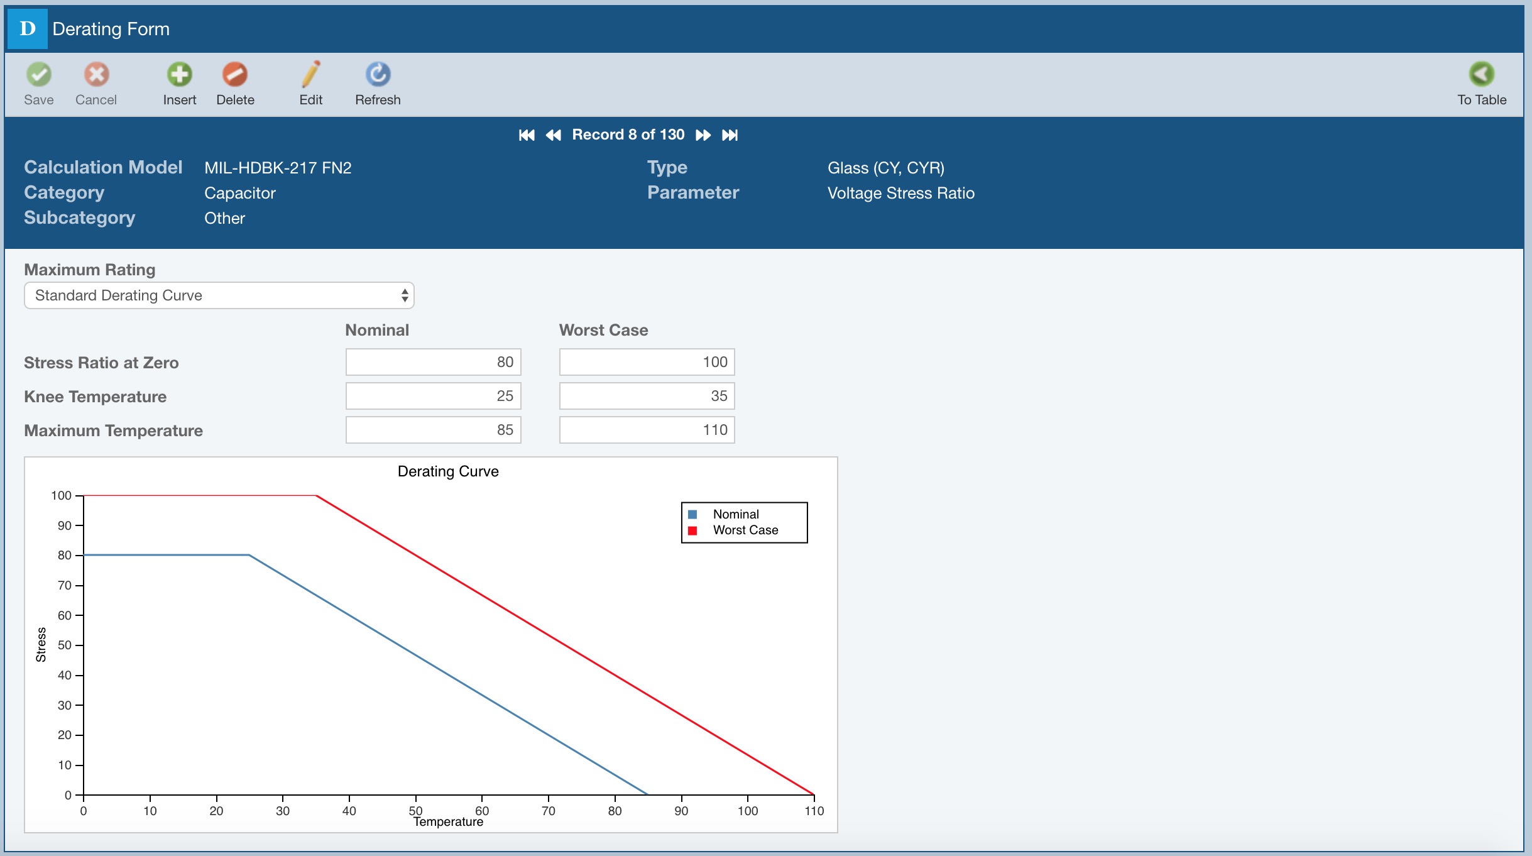Viewport: 1532px width, 856px height.
Task: Click the red Worst Case legend swatch
Action: (692, 530)
